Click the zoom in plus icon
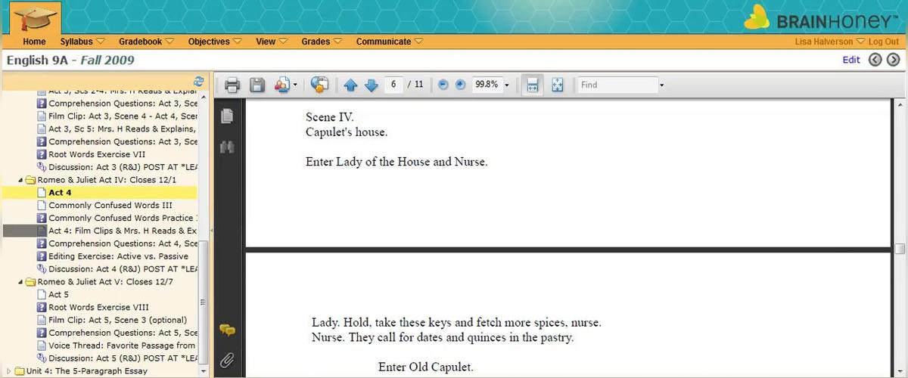This screenshot has height=378, width=908. click(460, 85)
